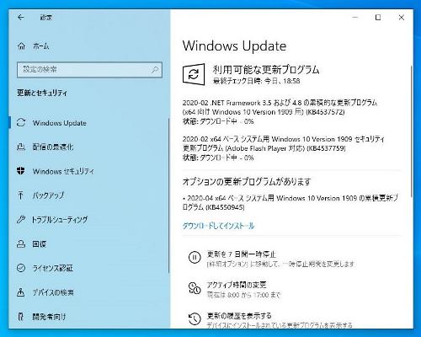Click the history icon for 更新の履歴を表示する
The height and width of the screenshot is (337, 421).
pos(195,318)
